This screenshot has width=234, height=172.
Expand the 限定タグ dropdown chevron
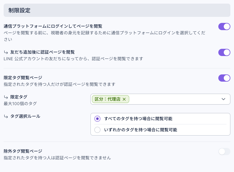223,99
